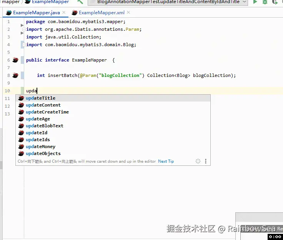Click icon beside updateMoney suggestion
The image size is (283, 240).
(x=21, y=147)
